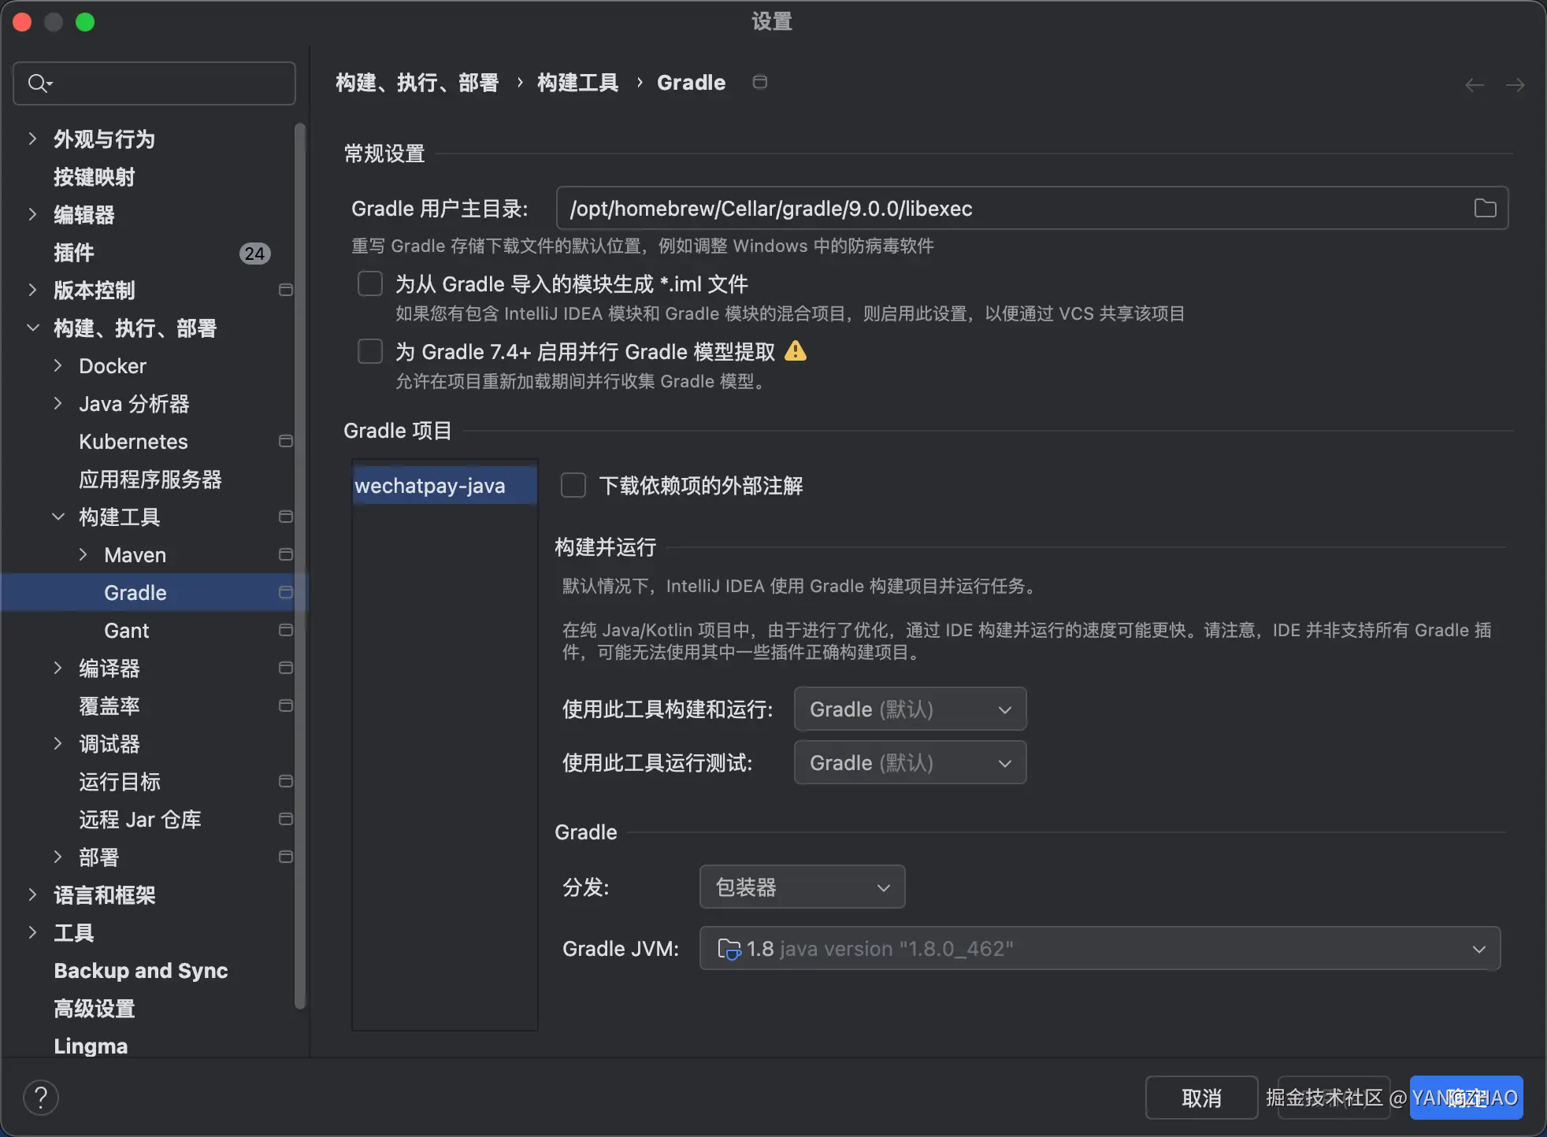
Task: Select the wechatpay-java Gradle project
Action: pyautogui.click(x=430, y=485)
